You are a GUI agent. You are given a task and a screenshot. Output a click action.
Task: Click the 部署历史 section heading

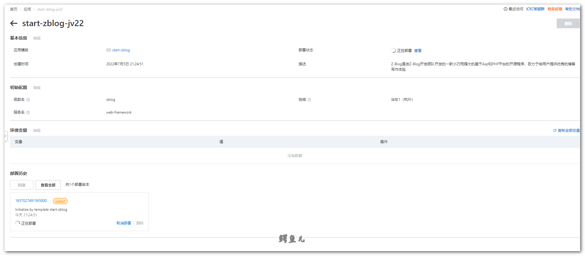(19, 173)
